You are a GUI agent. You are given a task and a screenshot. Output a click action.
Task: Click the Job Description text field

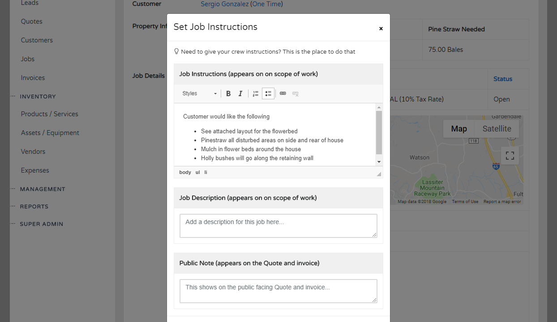point(278,225)
